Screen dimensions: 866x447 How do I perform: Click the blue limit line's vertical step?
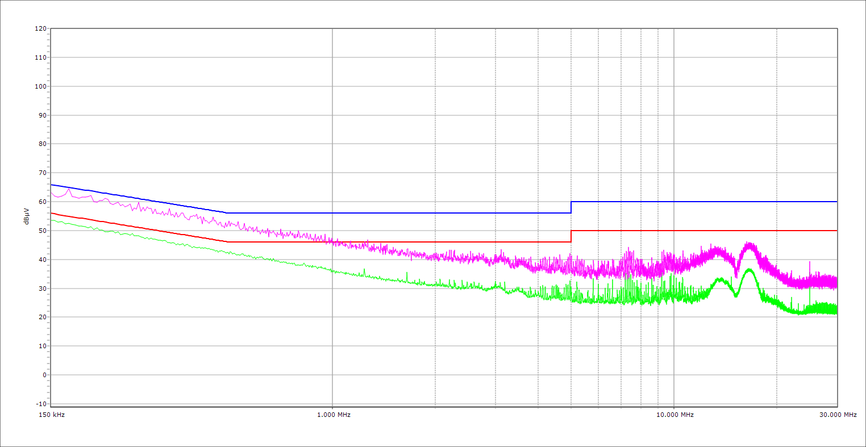(x=571, y=207)
